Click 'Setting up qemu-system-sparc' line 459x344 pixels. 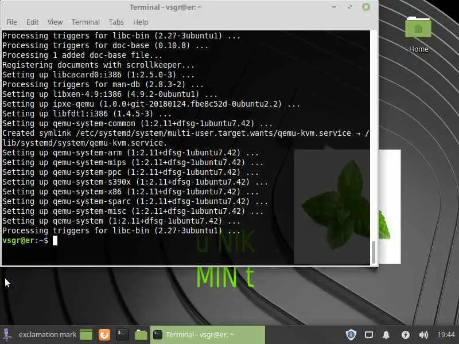point(135,202)
